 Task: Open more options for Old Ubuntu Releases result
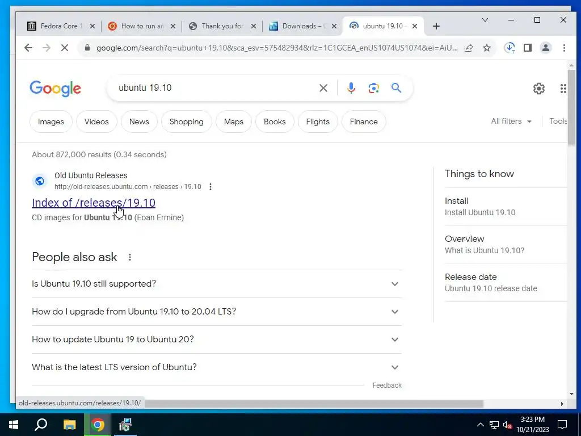tap(210, 186)
